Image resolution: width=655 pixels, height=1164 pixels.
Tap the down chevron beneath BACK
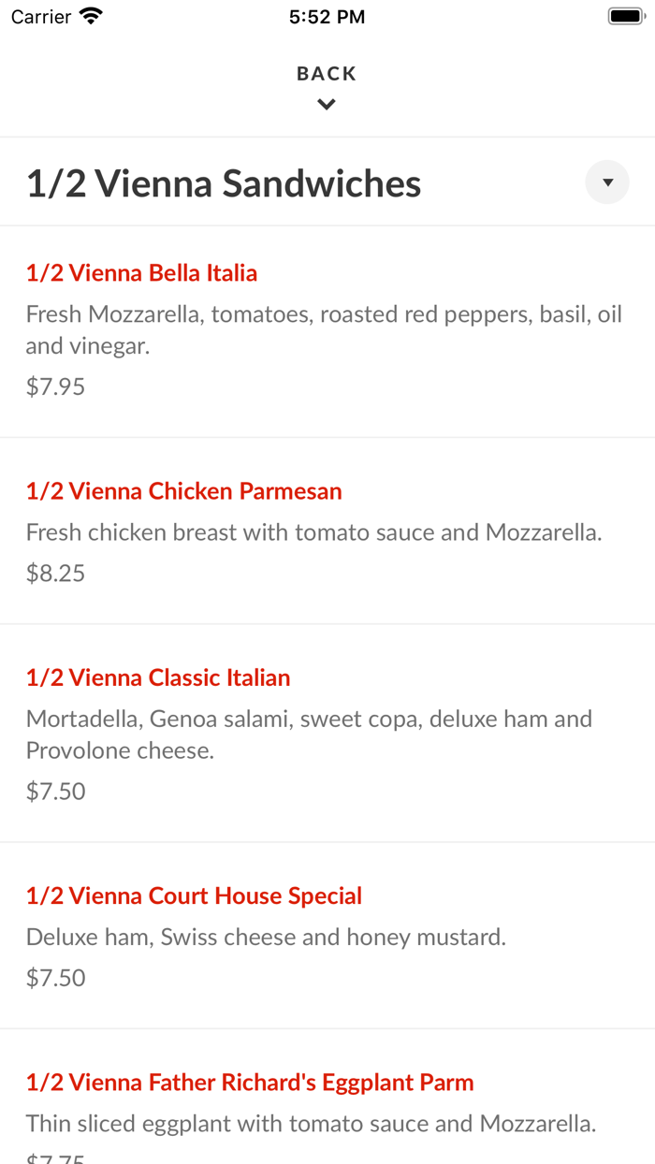coord(327,105)
